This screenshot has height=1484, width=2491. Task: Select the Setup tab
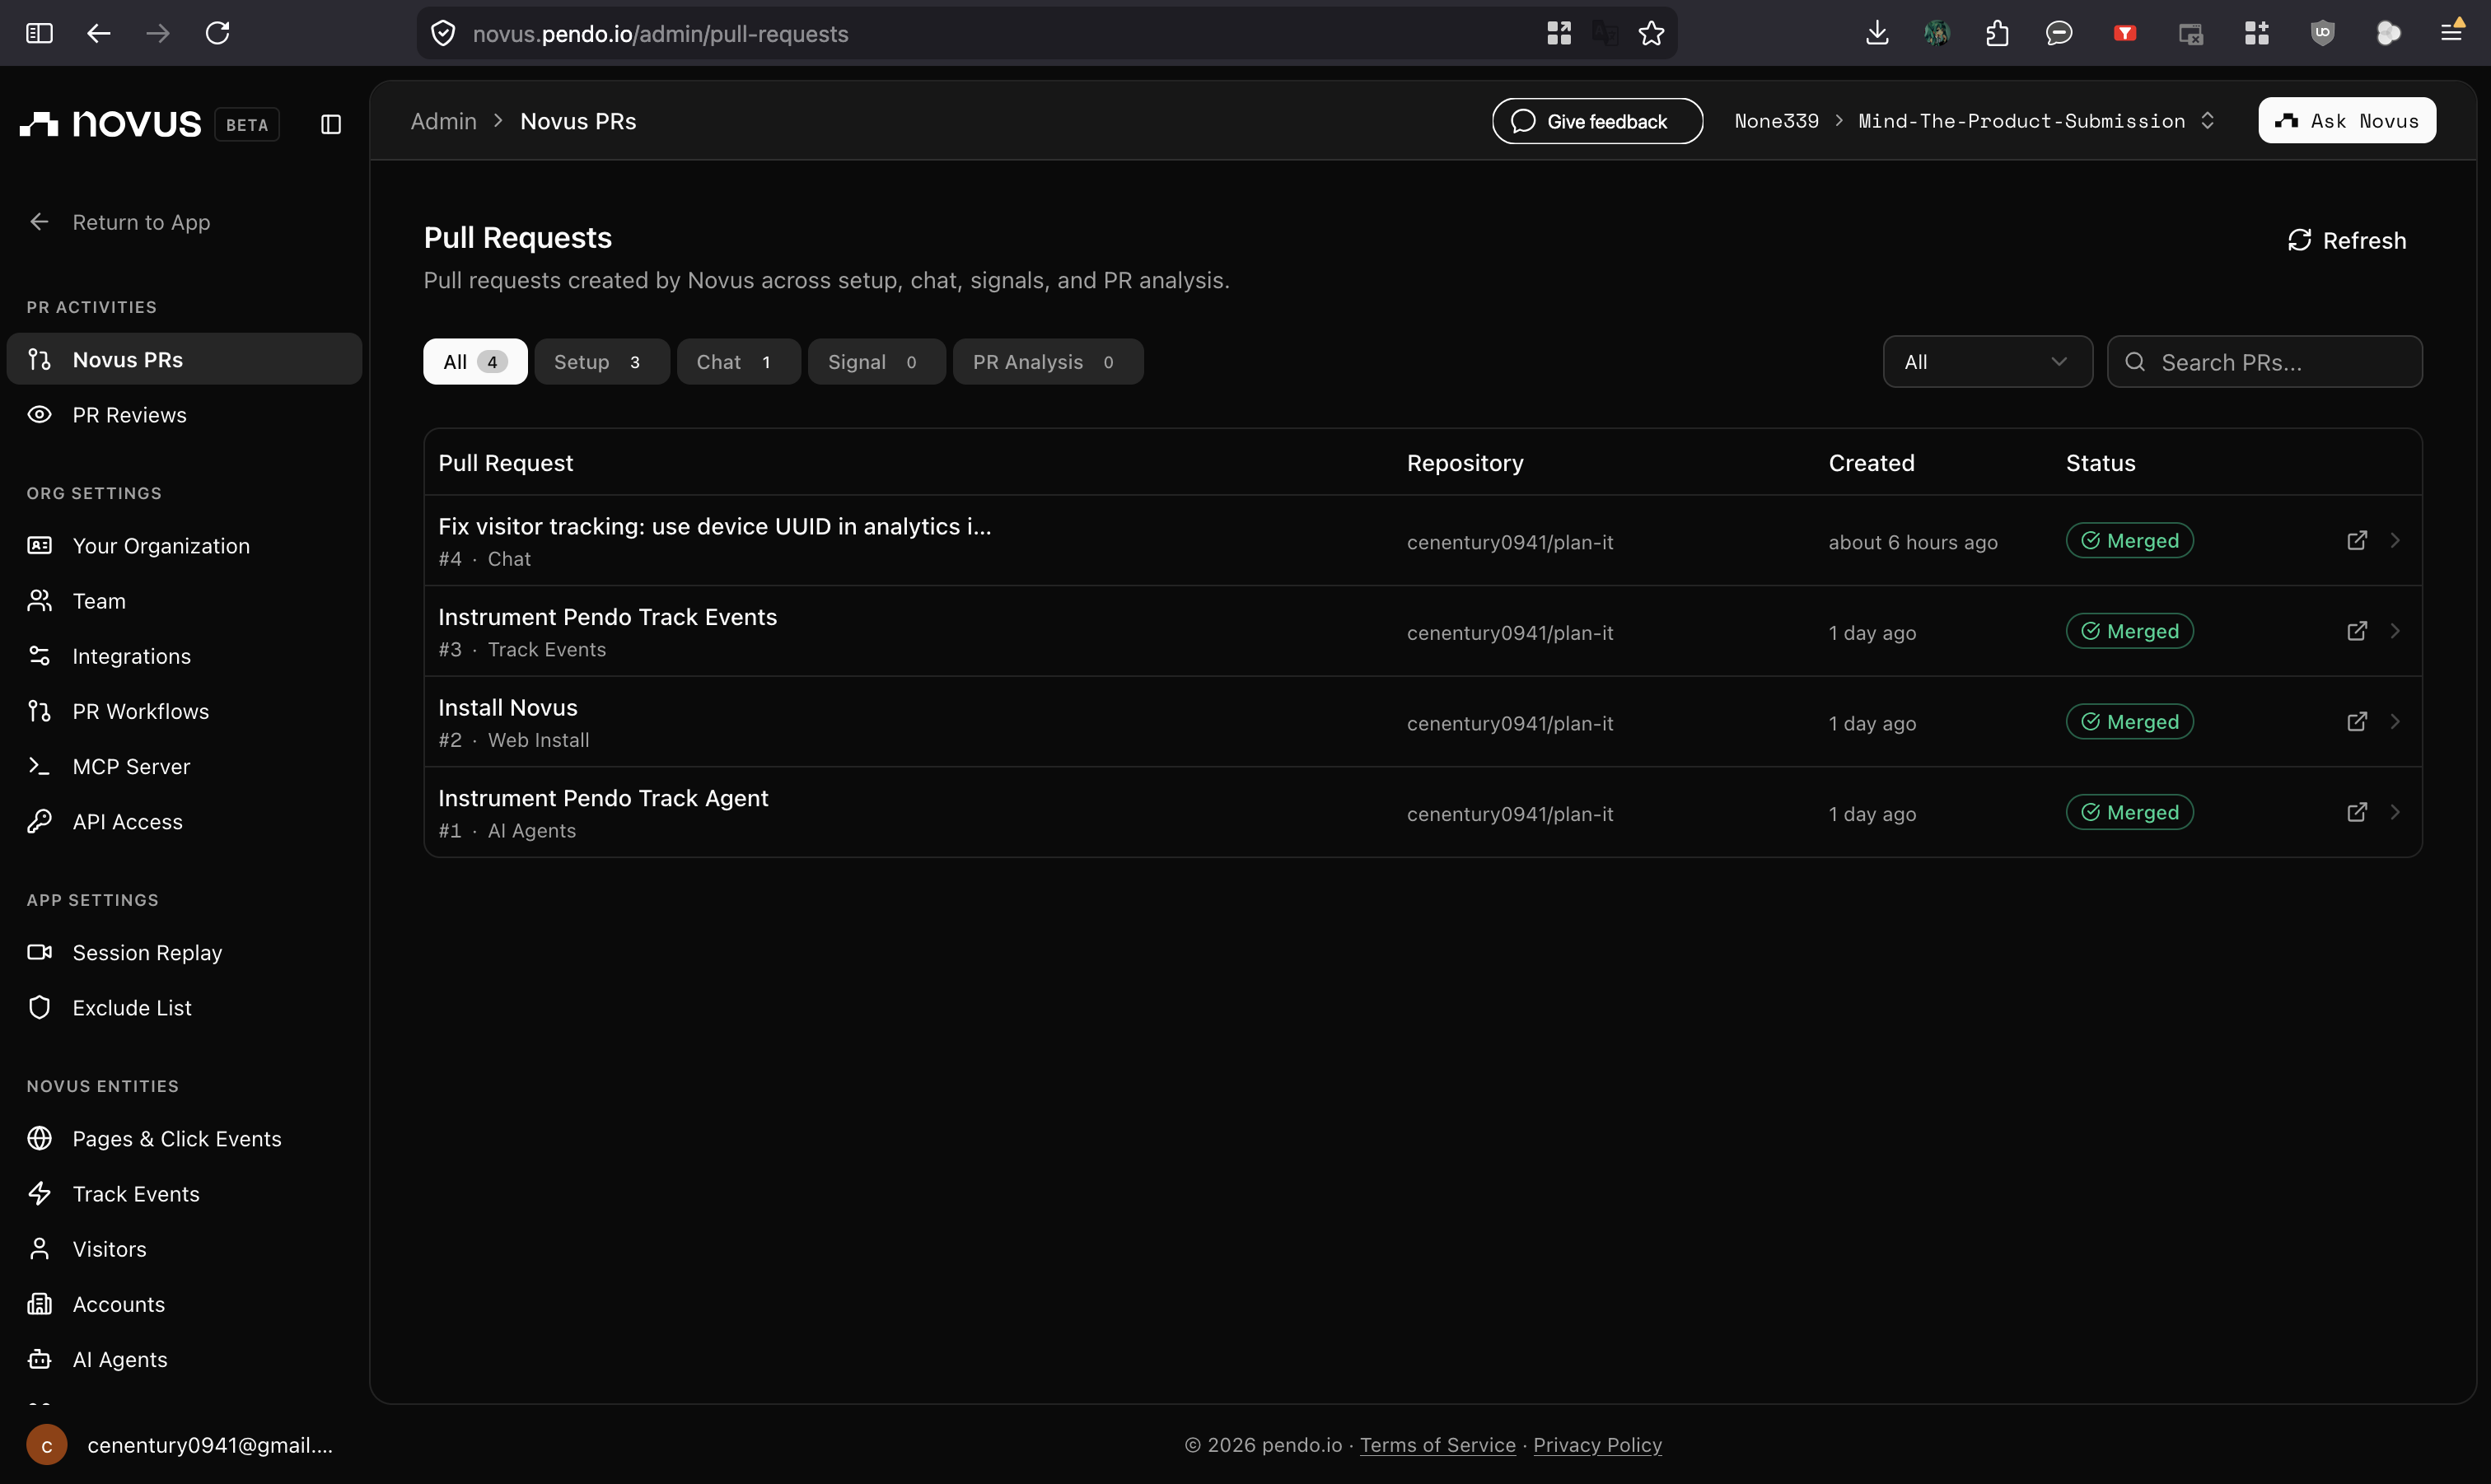pyautogui.click(x=601, y=362)
